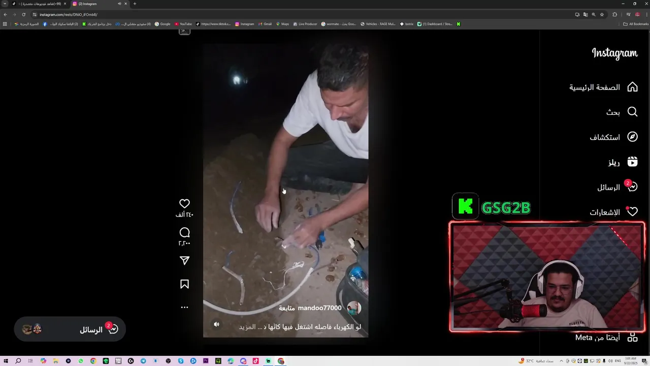
Task: Open بحث search in Instagram sidebar
Action: pyautogui.click(x=621, y=112)
